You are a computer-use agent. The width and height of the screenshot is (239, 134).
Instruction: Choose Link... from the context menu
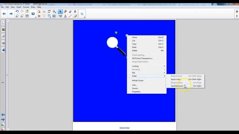click(147, 85)
